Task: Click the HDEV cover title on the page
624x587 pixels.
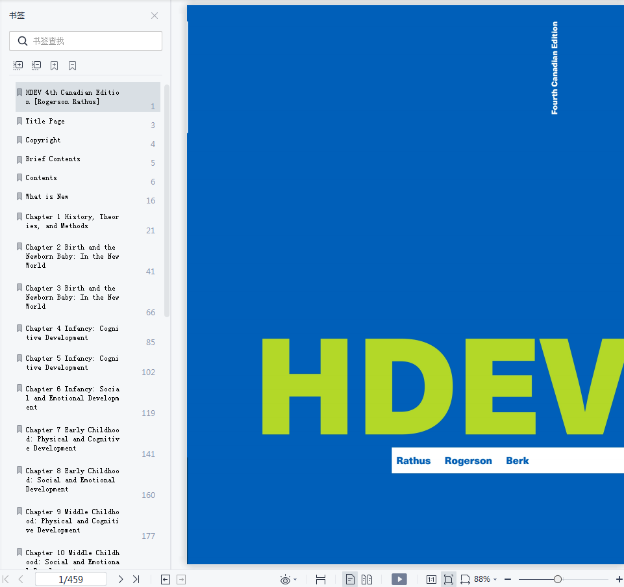Action: 443,386
